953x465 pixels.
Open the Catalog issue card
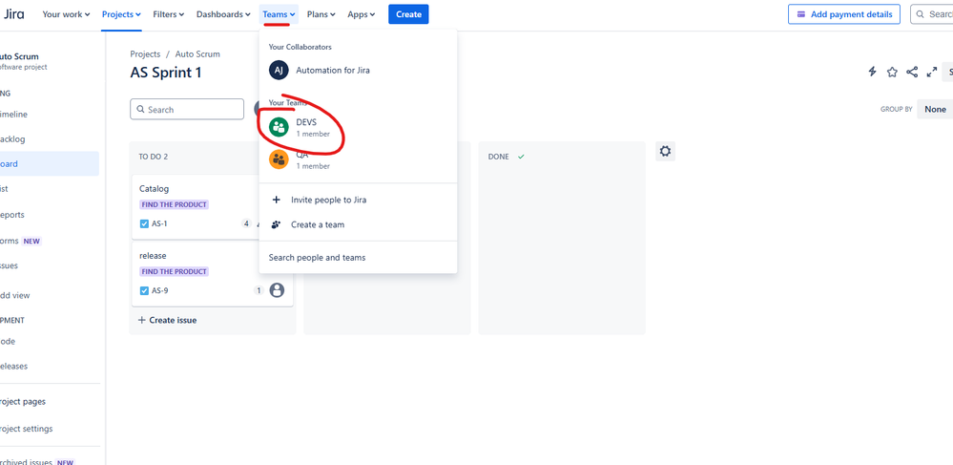[212, 207]
